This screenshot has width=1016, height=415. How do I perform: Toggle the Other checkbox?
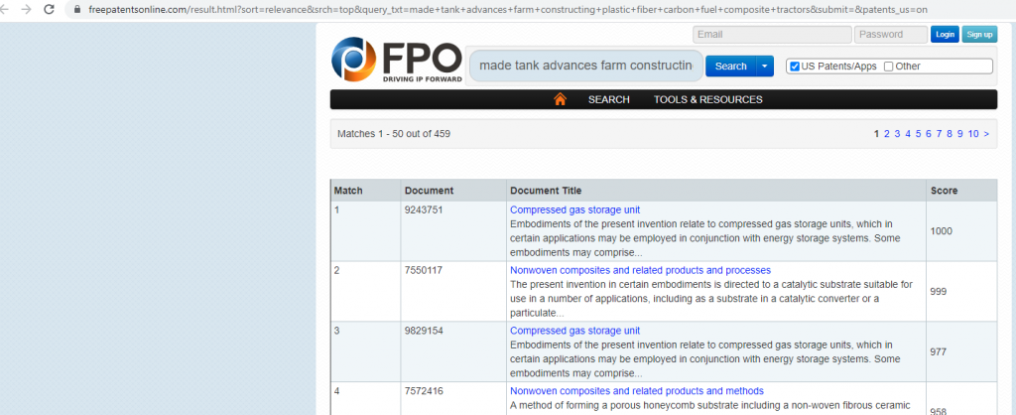[x=888, y=67]
